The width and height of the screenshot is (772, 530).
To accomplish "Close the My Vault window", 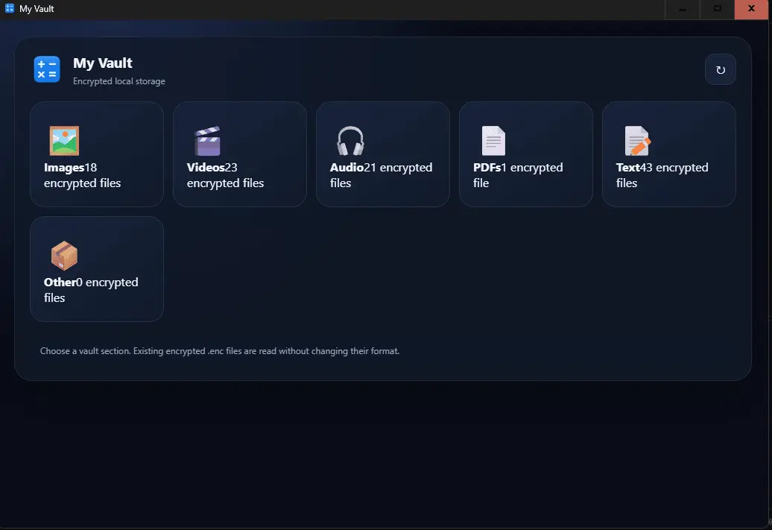I will point(751,10).
